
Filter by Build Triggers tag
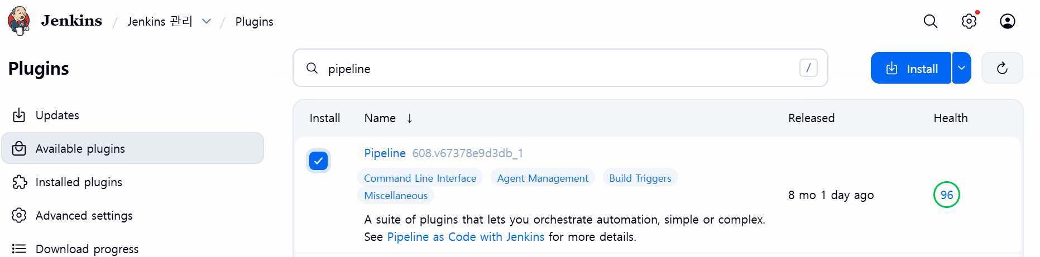pyautogui.click(x=640, y=178)
